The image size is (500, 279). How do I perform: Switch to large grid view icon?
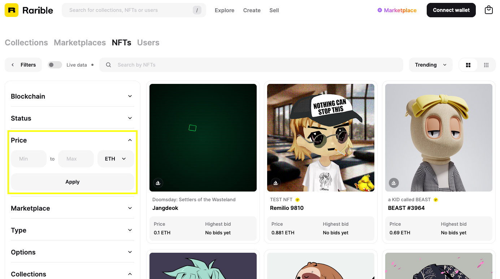click(x=468, y=65)
